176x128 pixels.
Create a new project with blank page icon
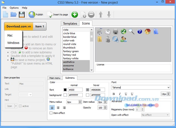pos(5,15)
